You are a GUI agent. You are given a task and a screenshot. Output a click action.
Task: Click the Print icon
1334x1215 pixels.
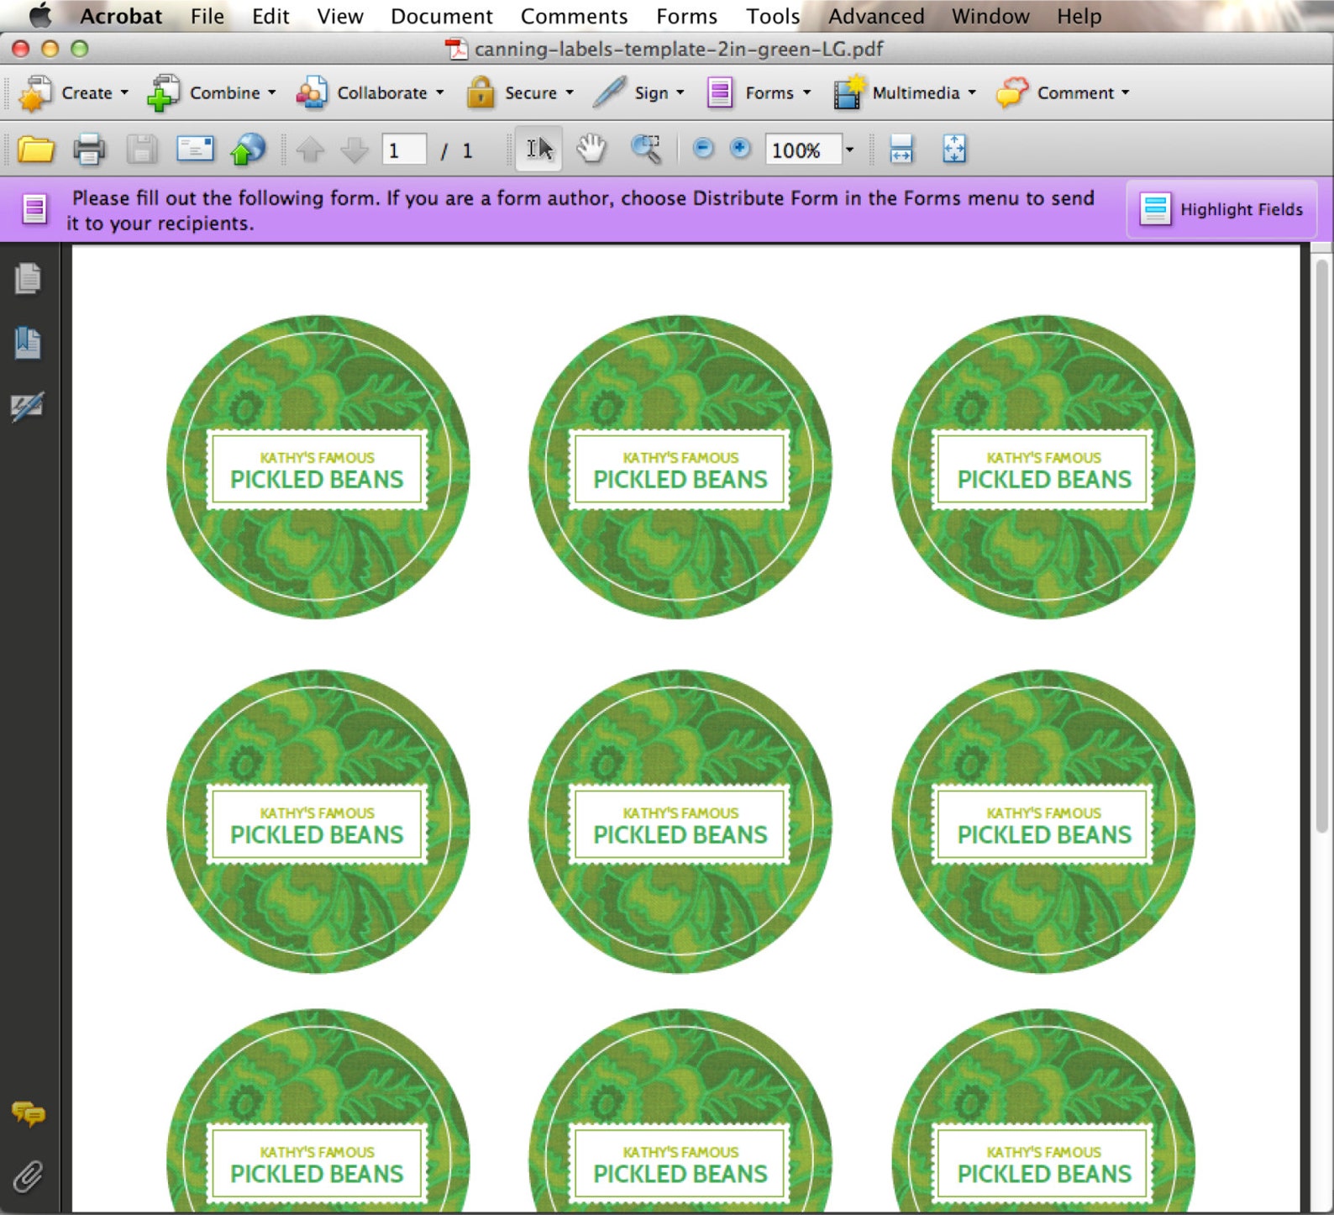click(89, 150)
